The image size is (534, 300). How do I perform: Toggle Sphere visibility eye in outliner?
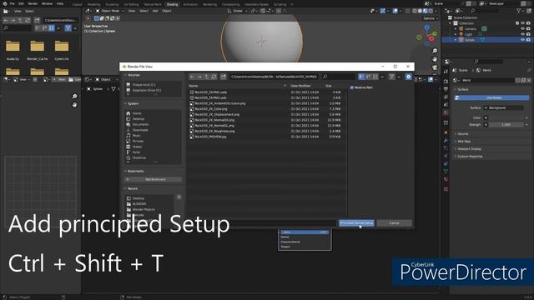(522, 40)
